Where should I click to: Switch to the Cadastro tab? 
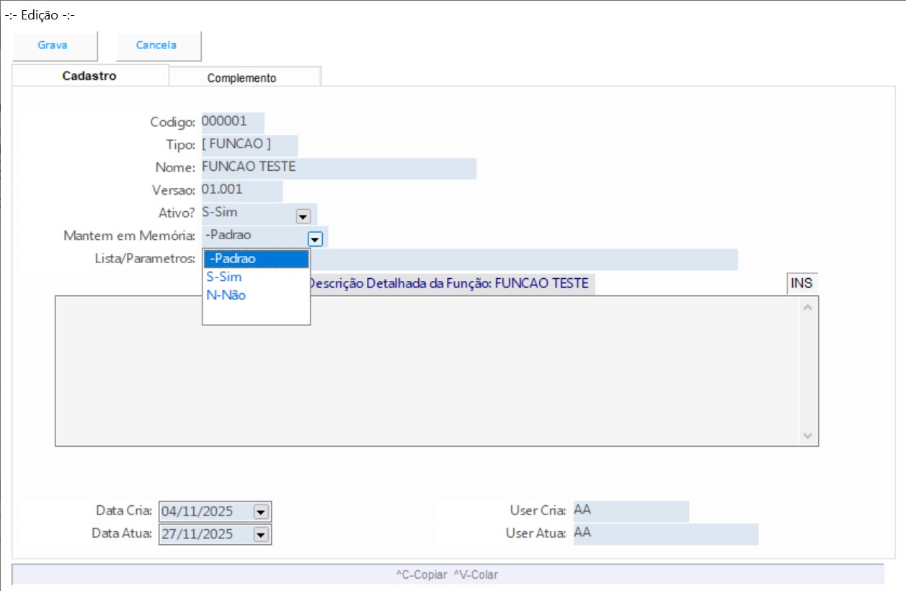[89, 76]
